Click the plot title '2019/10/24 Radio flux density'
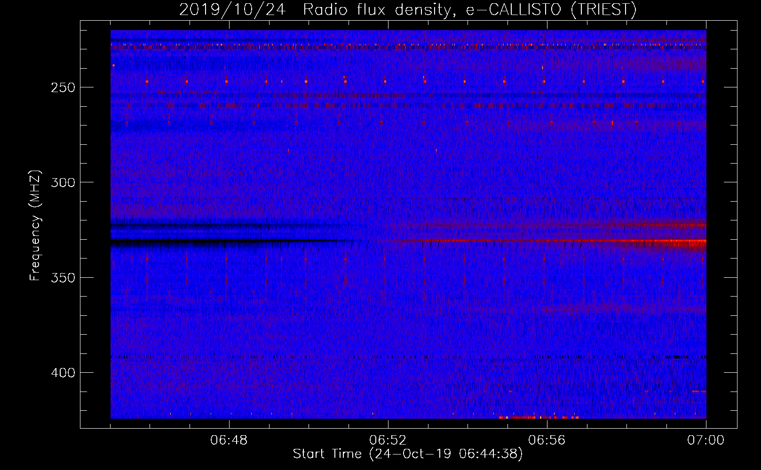Viewport: 761px width, 470px height. click(x=408, y=9)
